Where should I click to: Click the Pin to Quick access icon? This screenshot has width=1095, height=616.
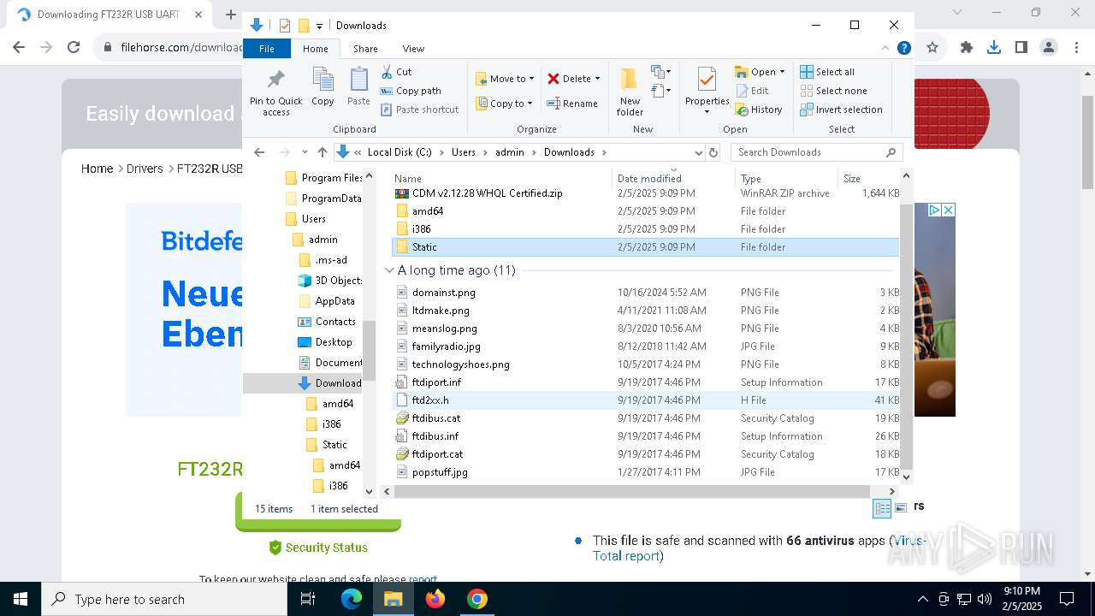click(275, 92)
